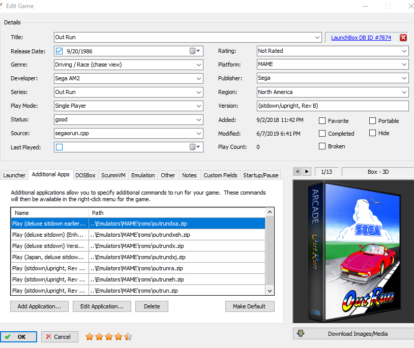
Task: Enable the Portable checkbox
Action: 372,121
